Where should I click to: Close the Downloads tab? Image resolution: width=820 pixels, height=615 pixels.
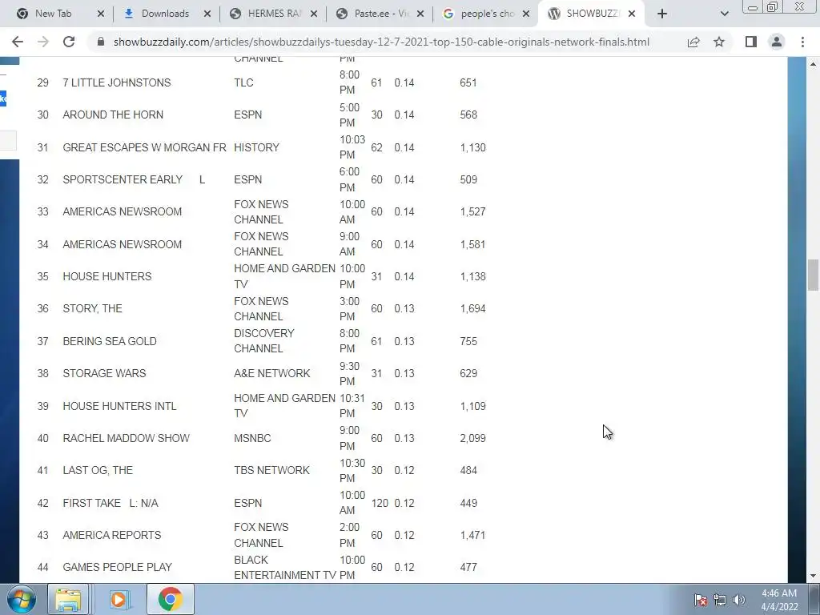[207, 14]
